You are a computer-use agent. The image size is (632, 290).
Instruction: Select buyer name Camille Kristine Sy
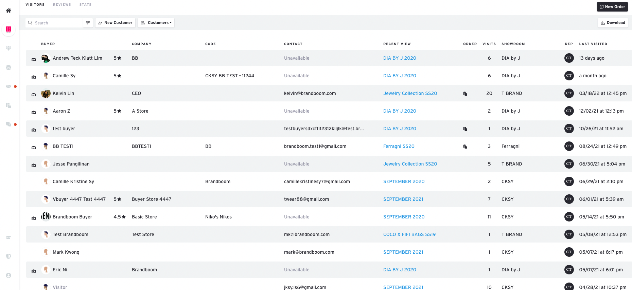(73, 181)
